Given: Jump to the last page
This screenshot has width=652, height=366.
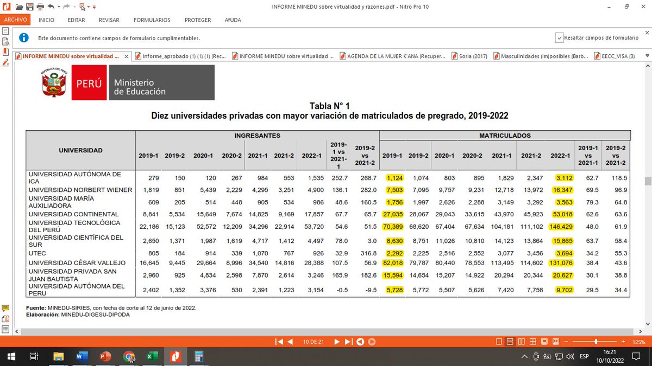Looking at the screenshot, I should pos(348,342).
